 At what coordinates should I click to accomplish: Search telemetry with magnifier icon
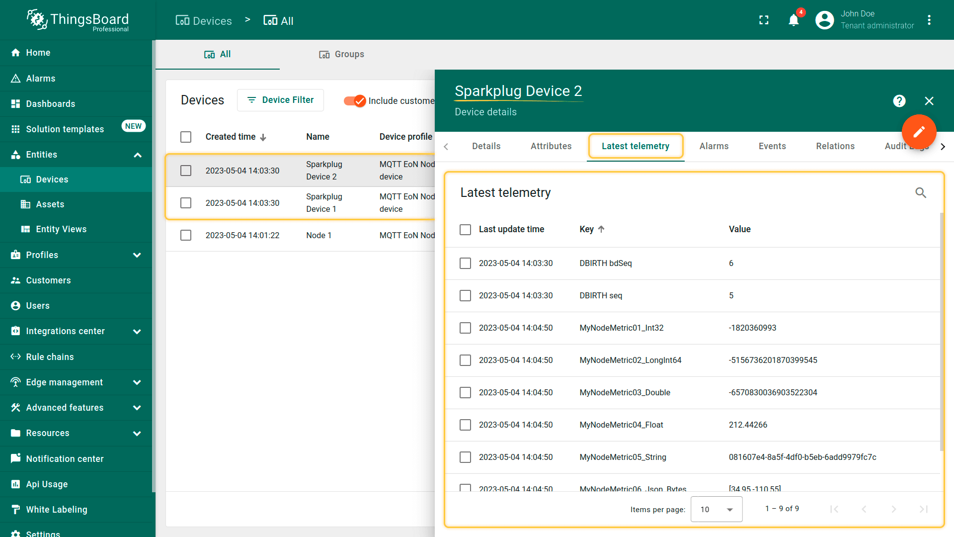click(x=921, y=193)
